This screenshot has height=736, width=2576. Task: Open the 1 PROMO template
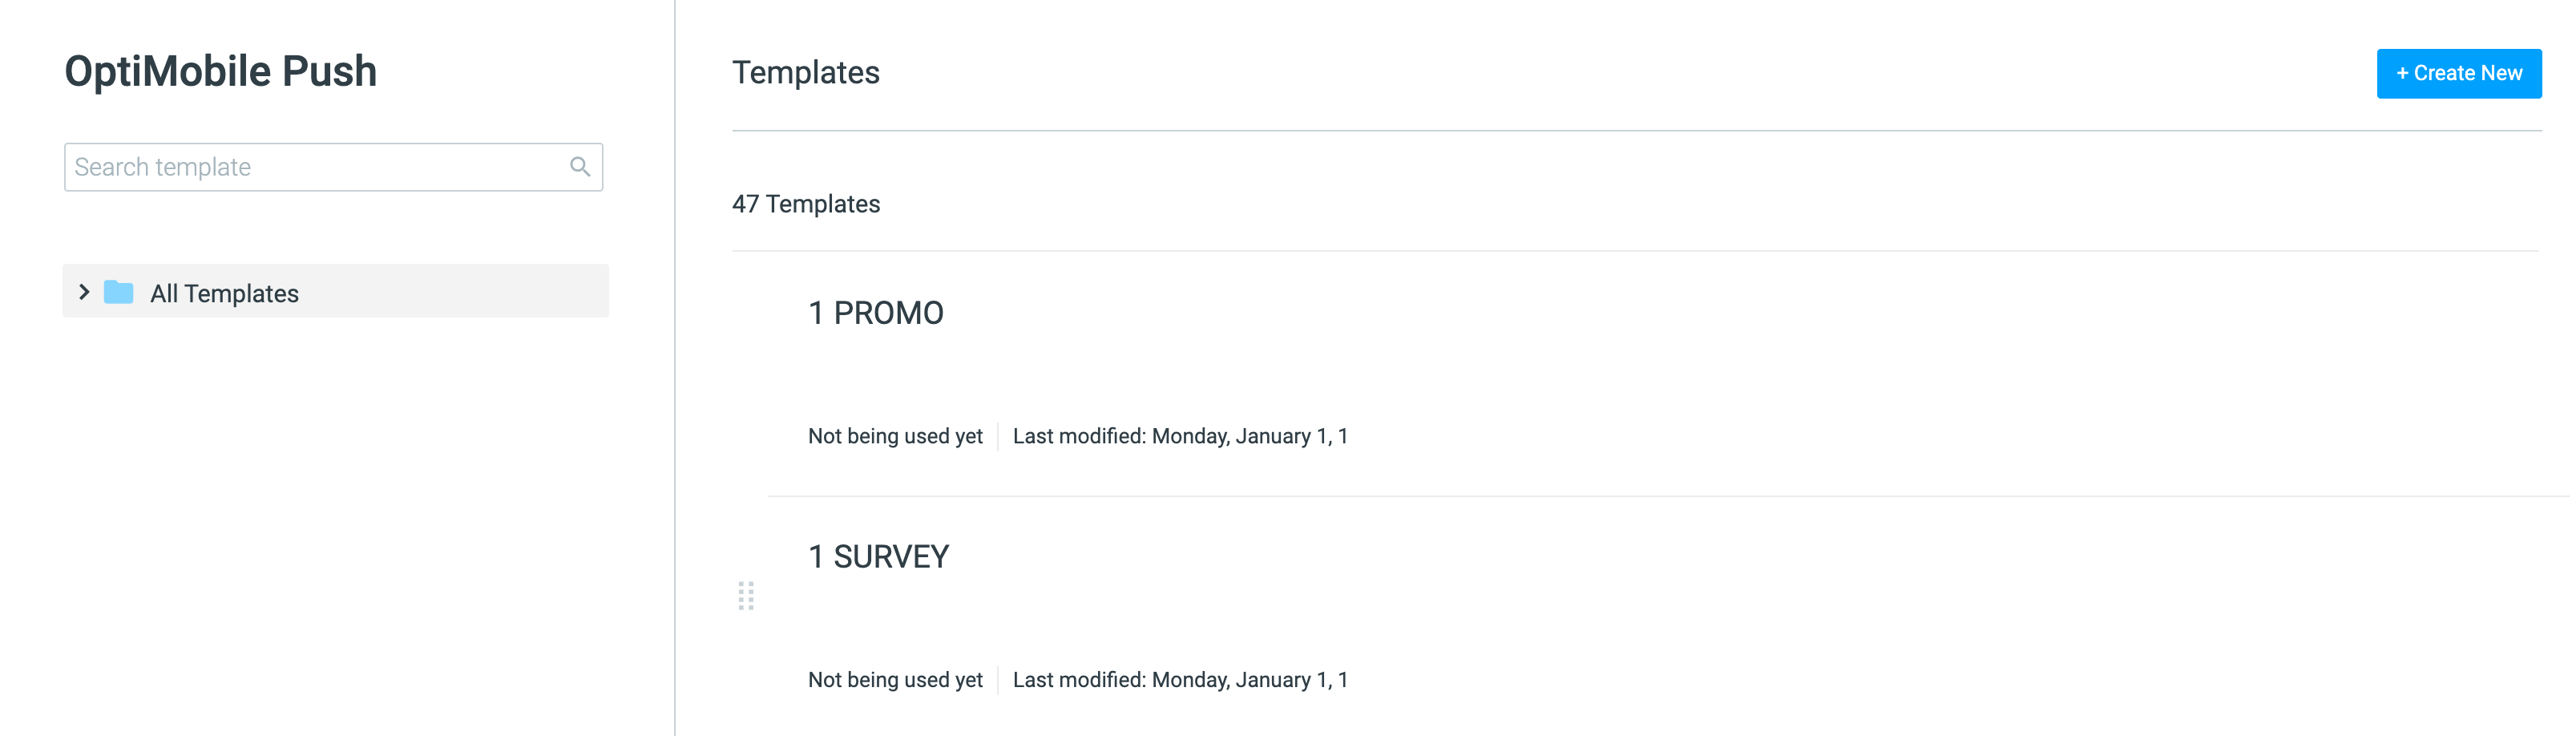[875, 313]
